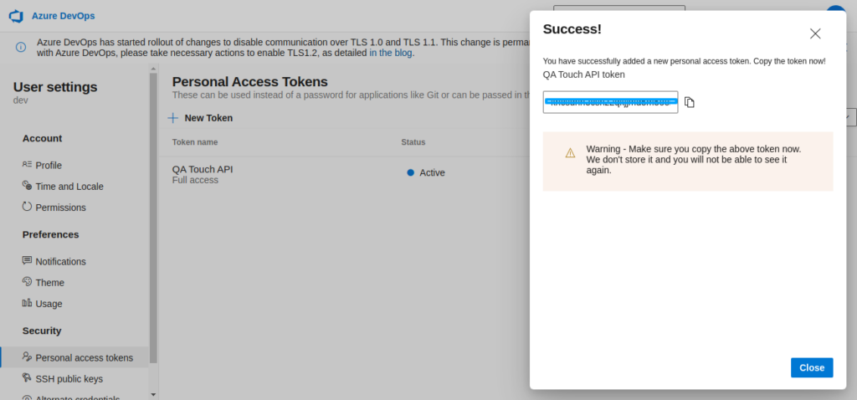Click the info icon in the banner
The image size is (857, 400).
click(21, 47)
